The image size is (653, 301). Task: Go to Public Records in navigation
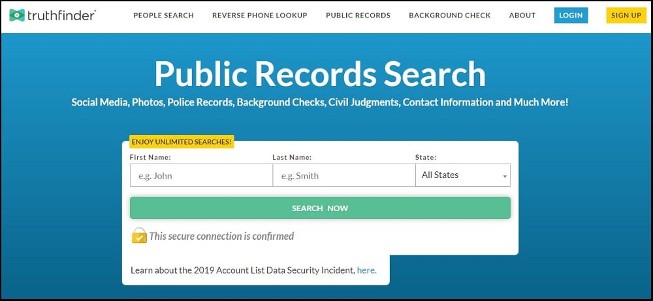click(x=358, y=16)
